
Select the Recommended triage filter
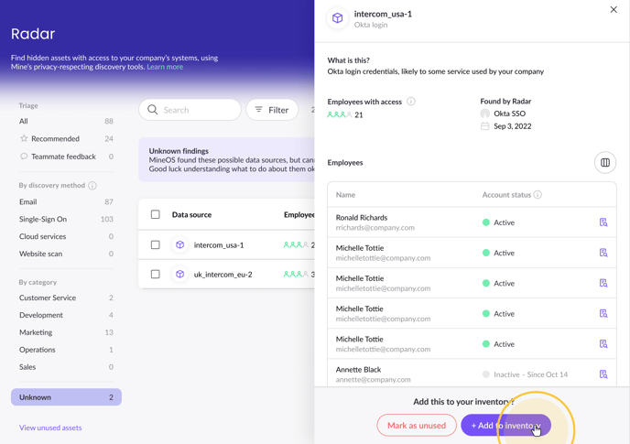[66, 138]
